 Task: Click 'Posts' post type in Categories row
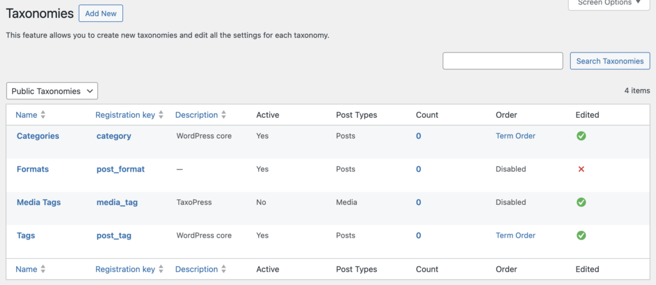(345, 136)
